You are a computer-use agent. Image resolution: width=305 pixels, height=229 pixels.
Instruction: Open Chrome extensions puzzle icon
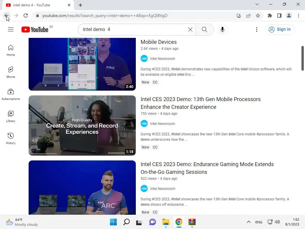coord(270,16)
